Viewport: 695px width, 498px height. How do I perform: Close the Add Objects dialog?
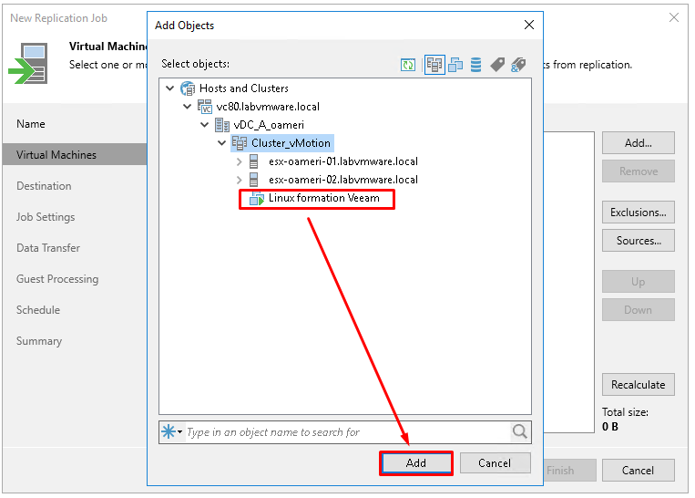tap(529, 25)
